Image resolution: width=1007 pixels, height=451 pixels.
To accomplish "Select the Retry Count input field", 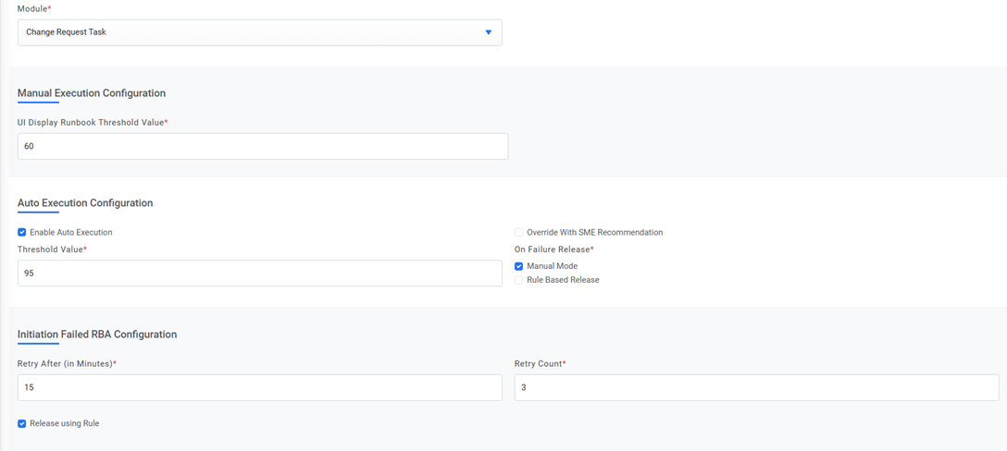I will point(756,387).
